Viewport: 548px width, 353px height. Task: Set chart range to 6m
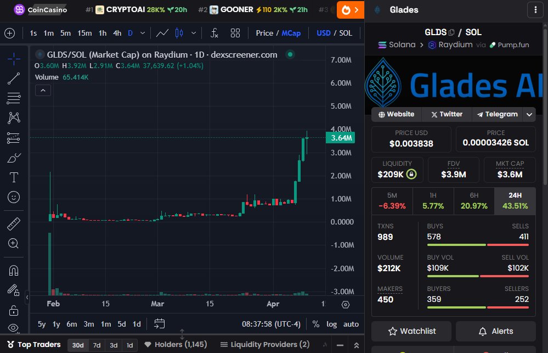pos(72,324)
